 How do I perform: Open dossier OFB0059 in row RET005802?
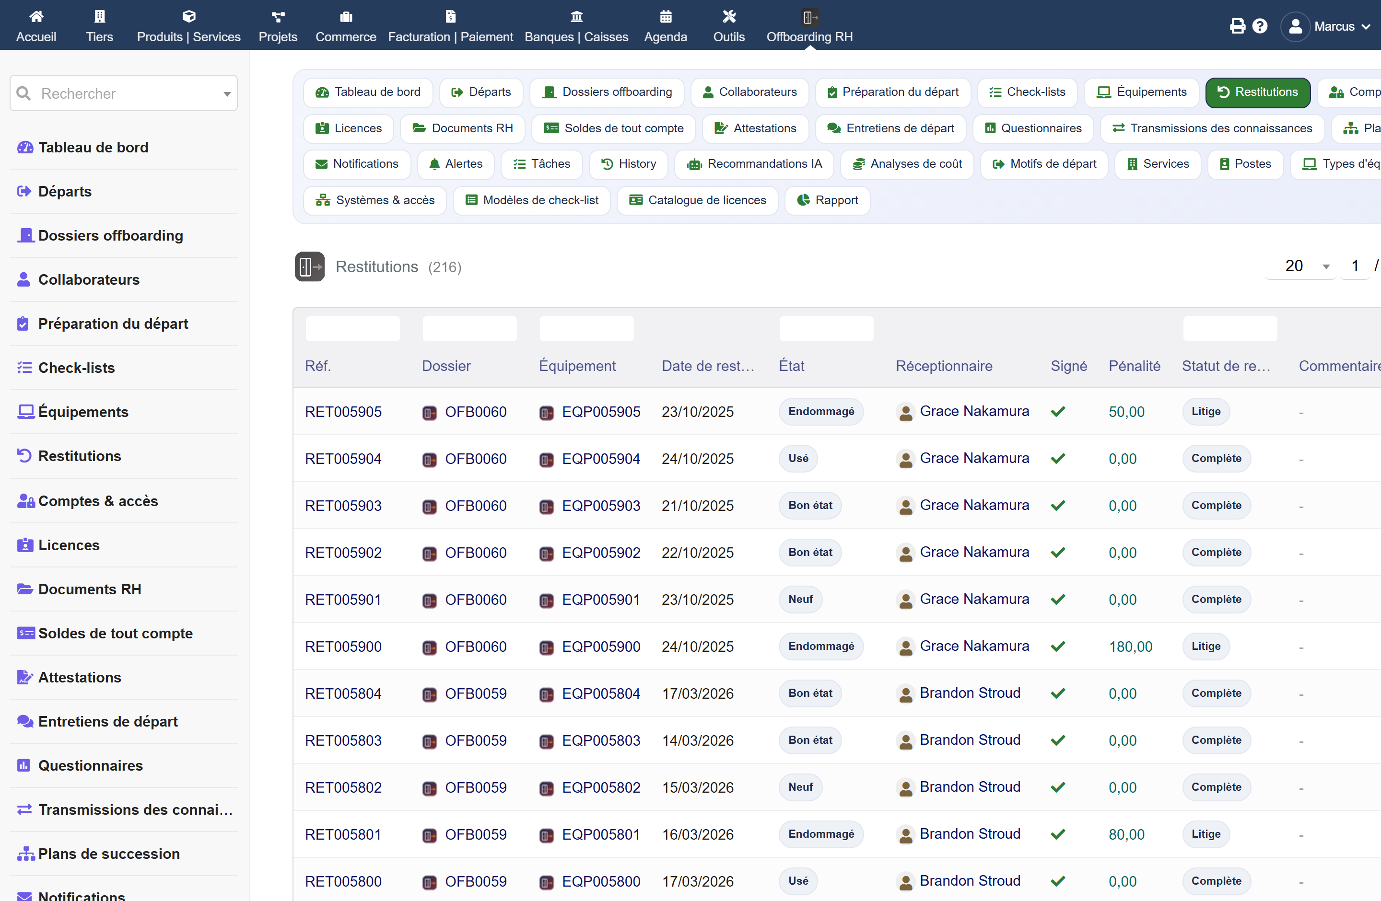click(x=476, y=787)
